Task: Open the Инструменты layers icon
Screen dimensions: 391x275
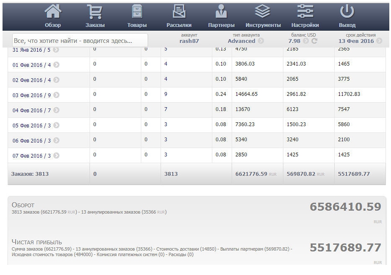Action: pyautogui.click(x=263, y=12)
